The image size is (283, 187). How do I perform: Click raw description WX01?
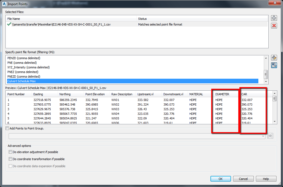tap(115, 100)
